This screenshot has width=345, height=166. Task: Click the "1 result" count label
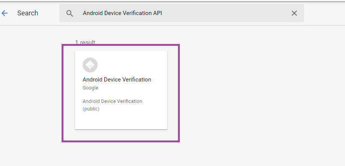click(x=85, y=42)
